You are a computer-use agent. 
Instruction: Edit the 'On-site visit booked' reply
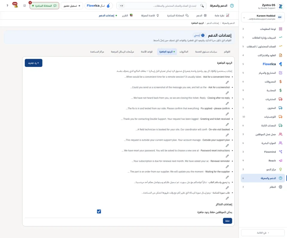point(227,135)
